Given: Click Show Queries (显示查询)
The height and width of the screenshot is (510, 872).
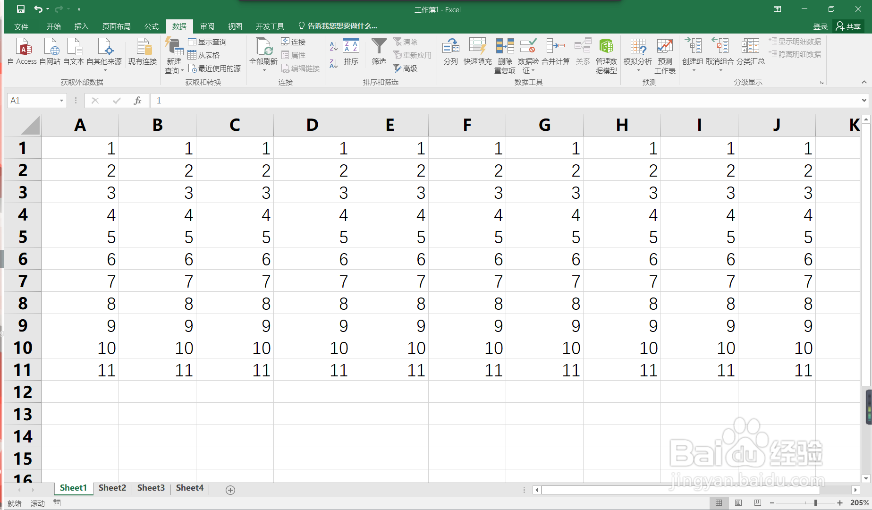Looking at the screenshot, I should tap(207, 42).
